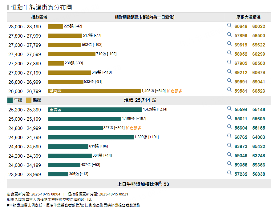Select the magnifier next to code 67905
The height and width of the screenshot is (209, 271).
click(x=229, y=63)
